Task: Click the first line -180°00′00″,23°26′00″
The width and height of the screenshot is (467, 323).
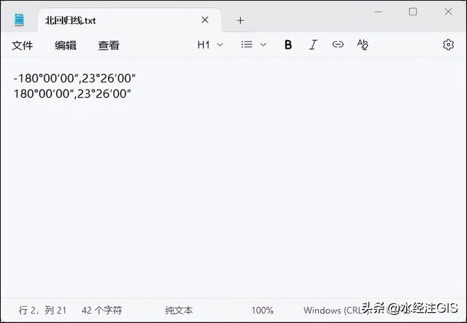Action: point(74,78)
